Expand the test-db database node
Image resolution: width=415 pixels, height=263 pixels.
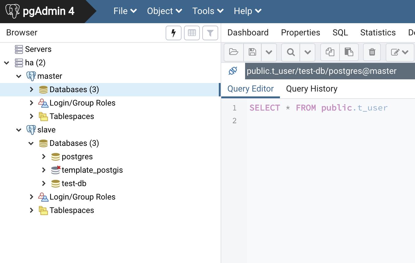point(44,183)
